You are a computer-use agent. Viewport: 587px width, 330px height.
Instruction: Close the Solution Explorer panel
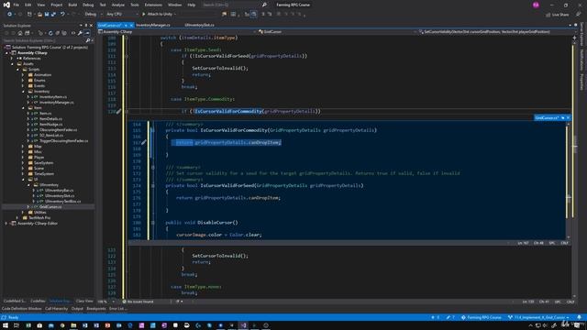pos(91,26)
